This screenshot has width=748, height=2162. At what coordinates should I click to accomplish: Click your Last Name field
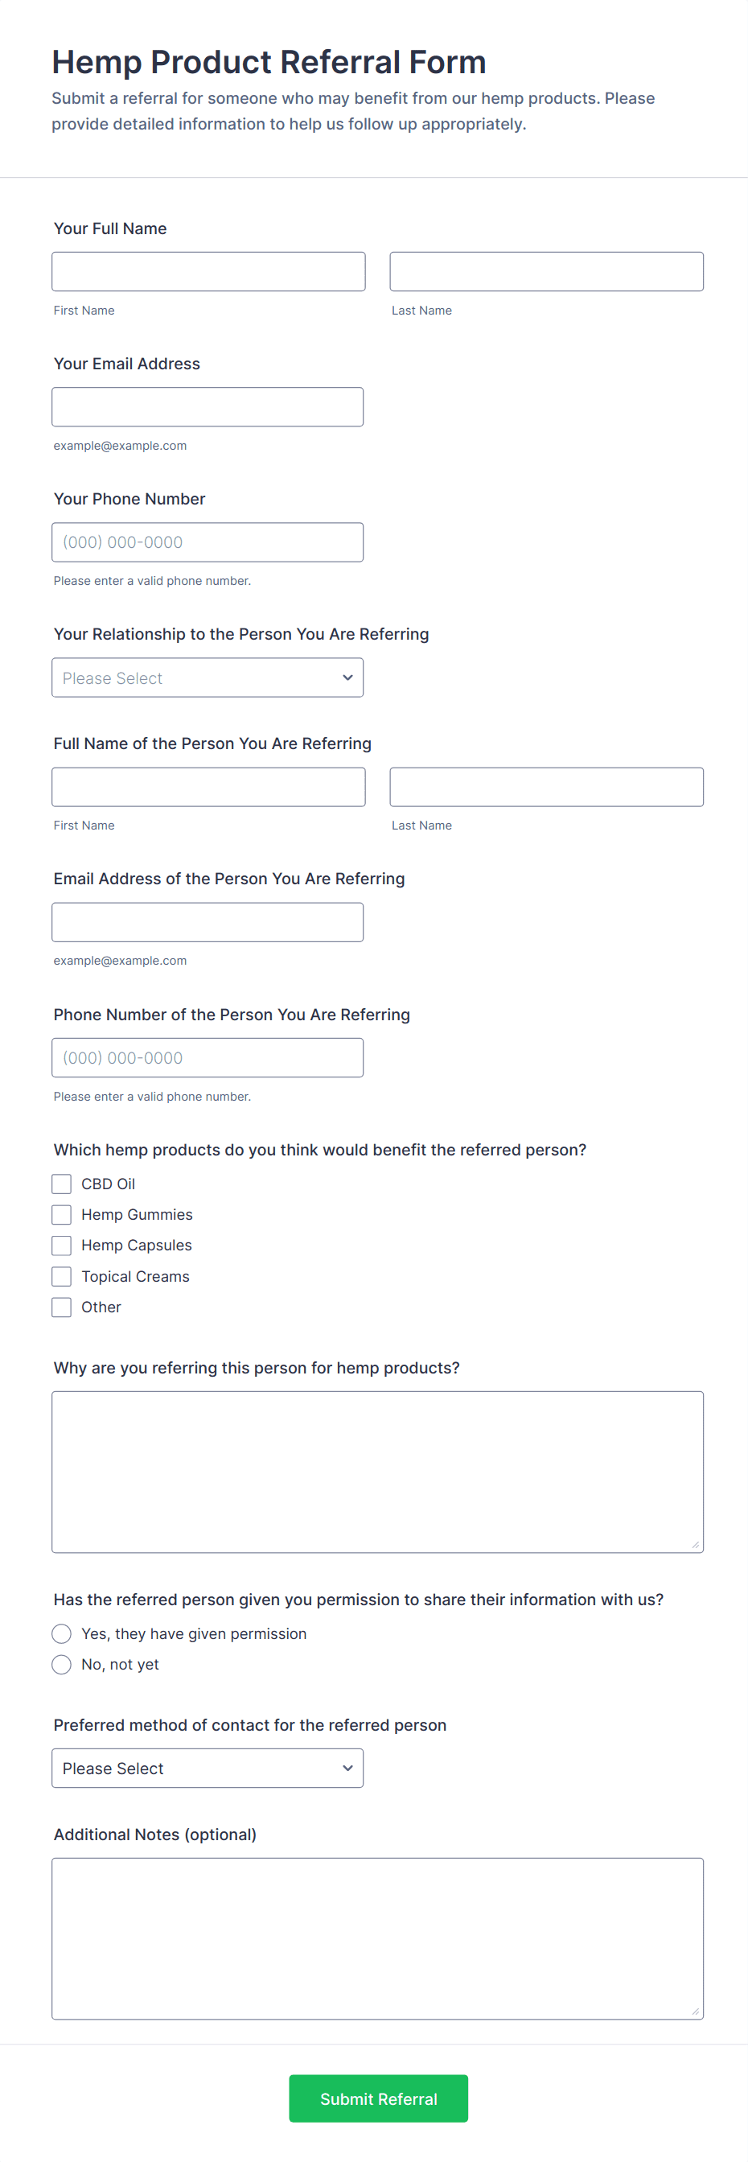pyautogui.click(x=546, y=271)
